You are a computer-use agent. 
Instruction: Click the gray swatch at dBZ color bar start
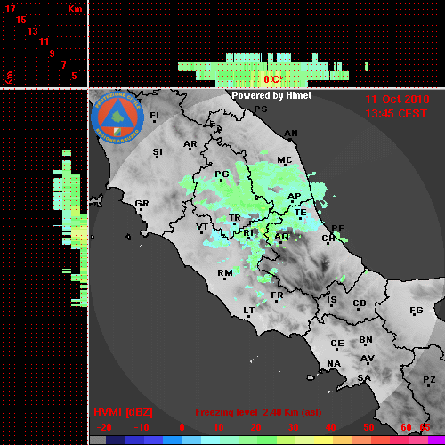pyautogui.click(x=98, y=441)
